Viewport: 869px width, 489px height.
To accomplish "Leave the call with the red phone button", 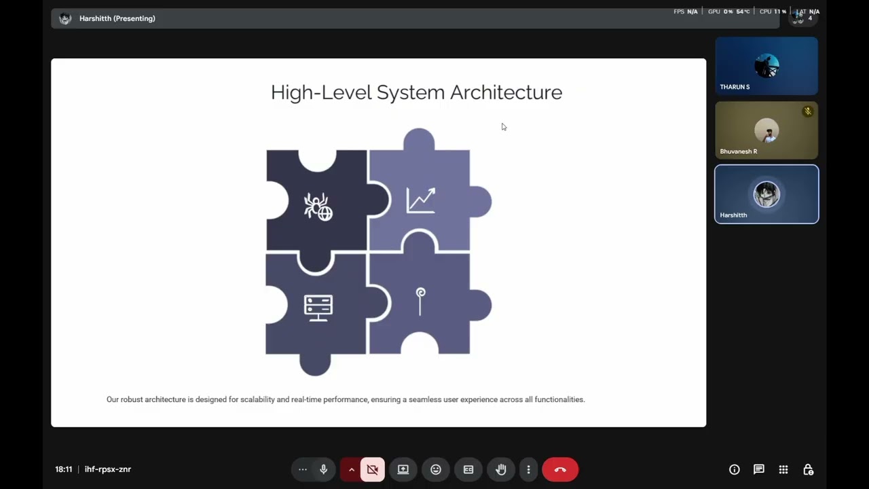I will (560, 469).
